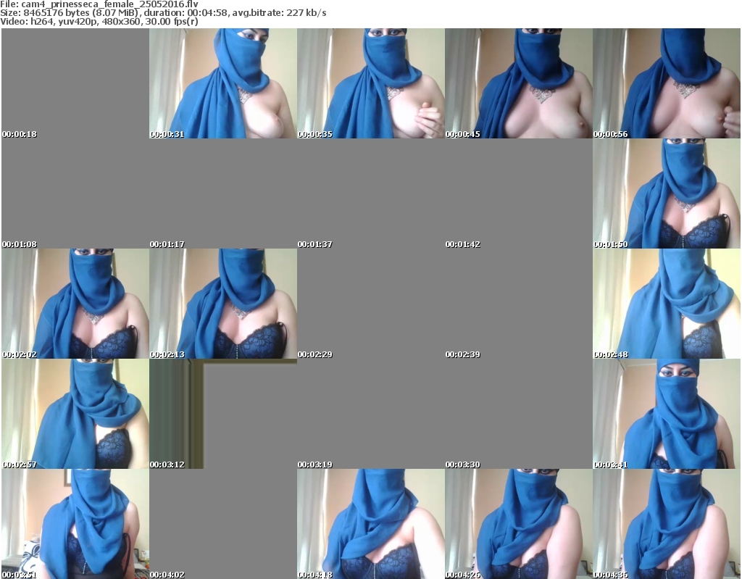This screenshot has height=579, width=742.
Task: Select the gray frame stamped 00:01:37
Action: pyautogui.click(x=370, y=193)
